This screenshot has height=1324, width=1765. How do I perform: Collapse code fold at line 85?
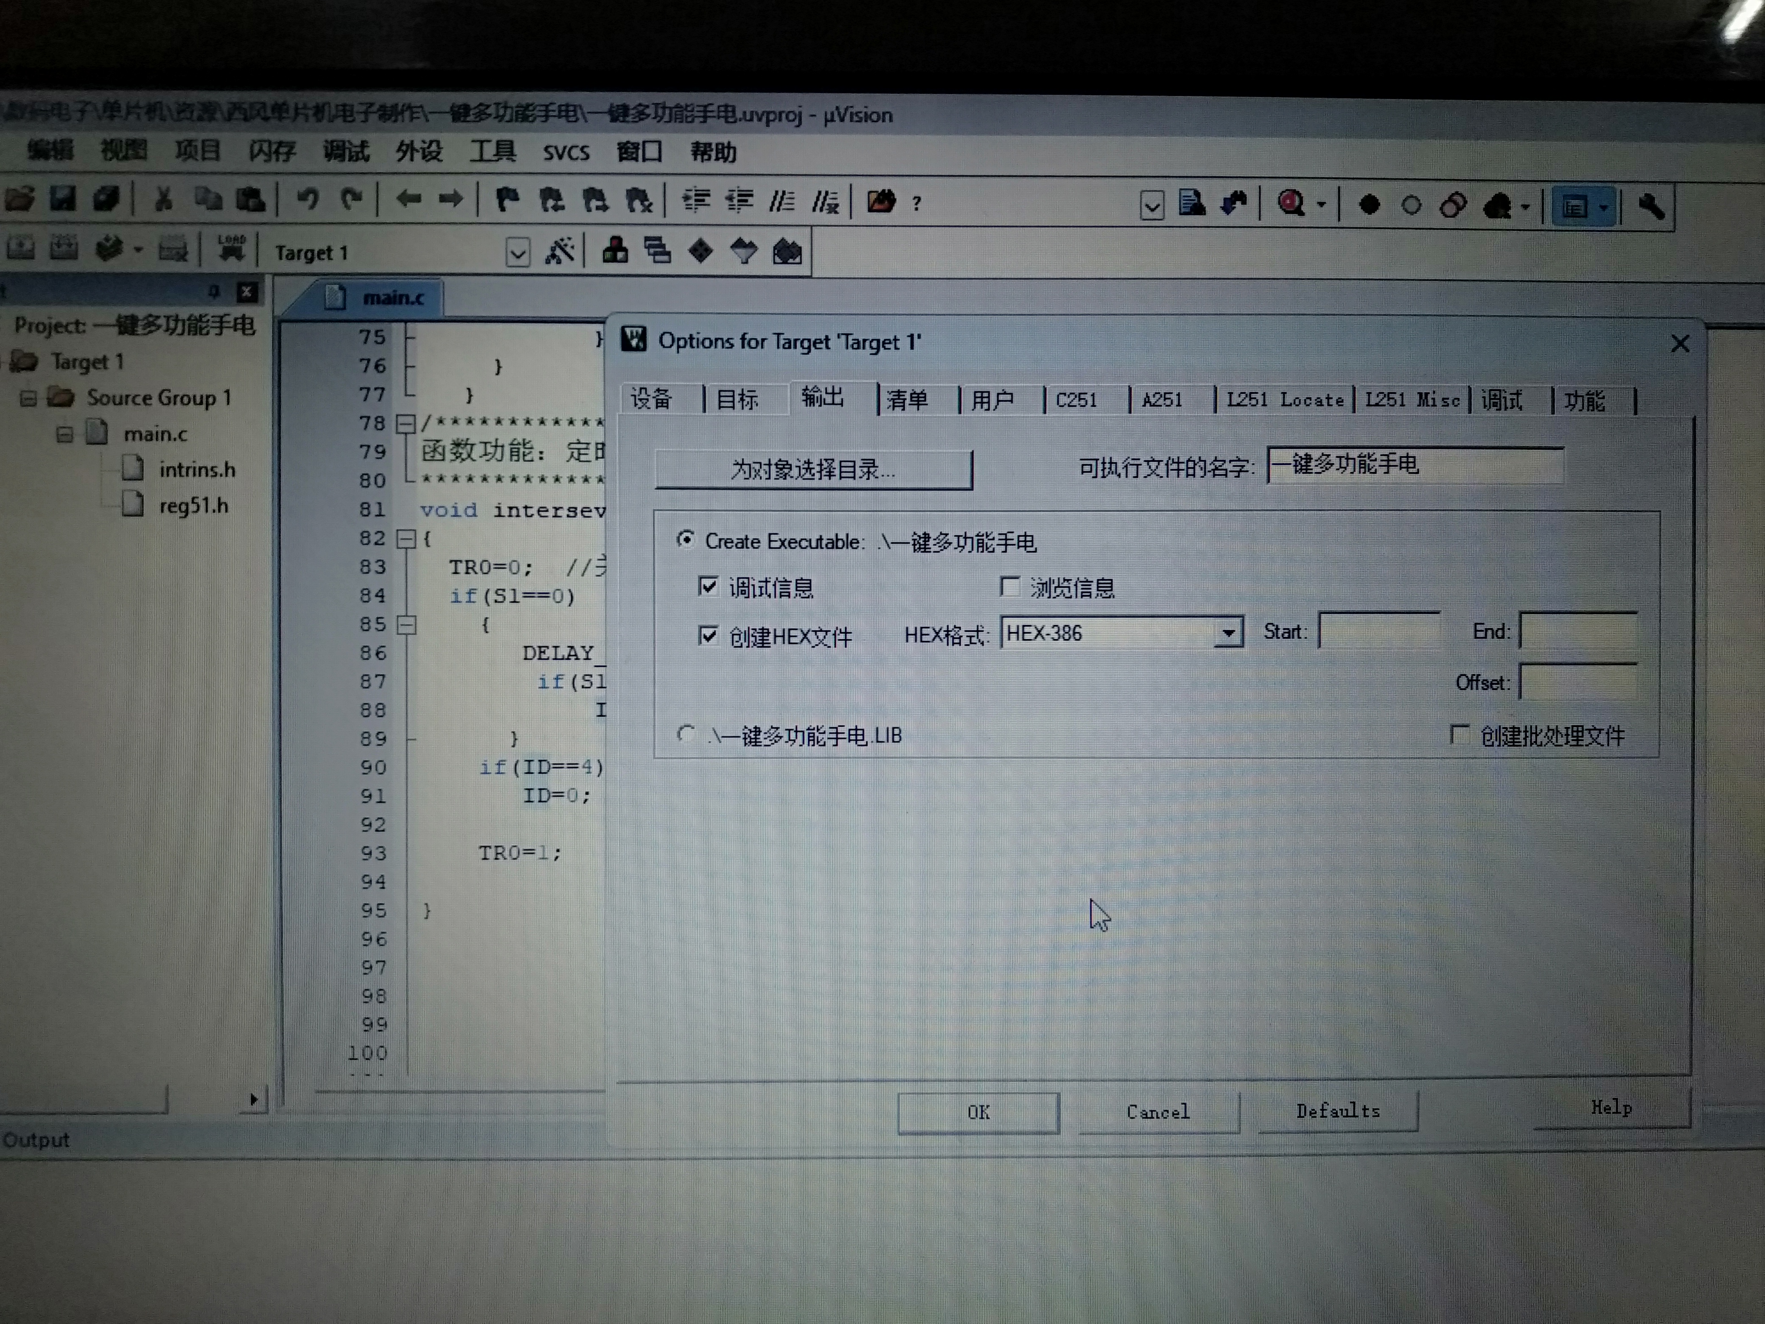tap(406, 624)
